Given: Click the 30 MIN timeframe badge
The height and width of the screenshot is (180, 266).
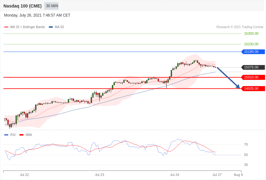Looking at the screenshot, I should tap(51, 6).
